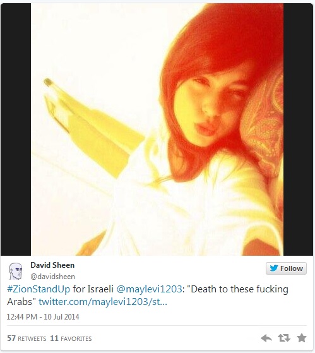Open the David Sheen display name
Screen dimensions: 315x353
(x=52, y=265)
